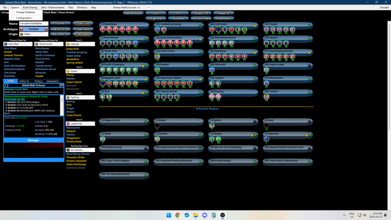Image resolution: width=391 pixels, height=220 pixels.
Task: Choose Change Database from Options menu
Action: coord(25,12)
